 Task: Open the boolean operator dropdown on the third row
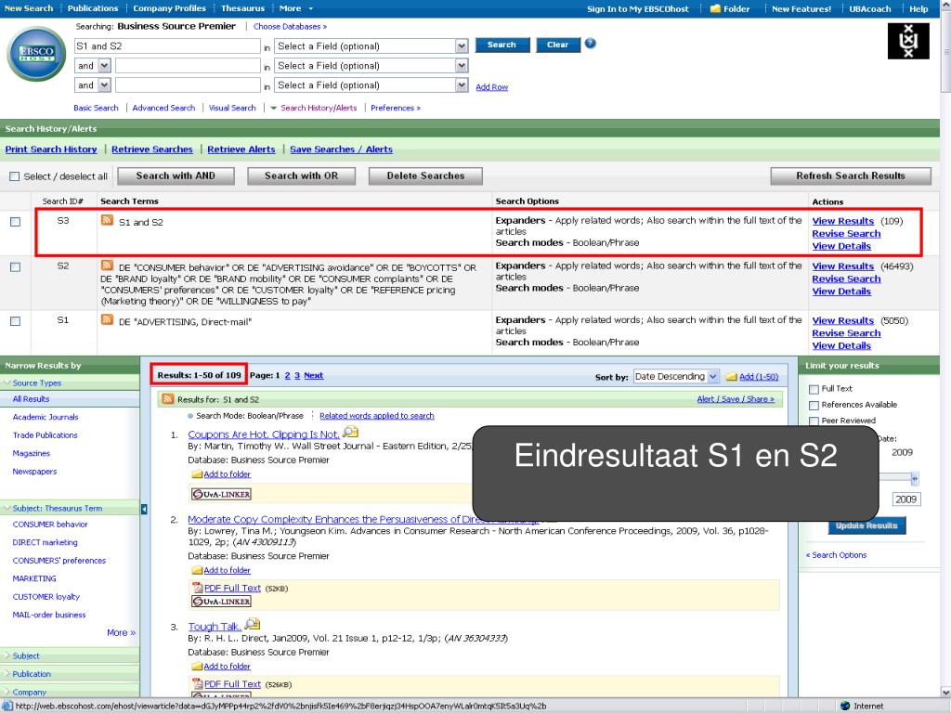[x=93, y=84]
